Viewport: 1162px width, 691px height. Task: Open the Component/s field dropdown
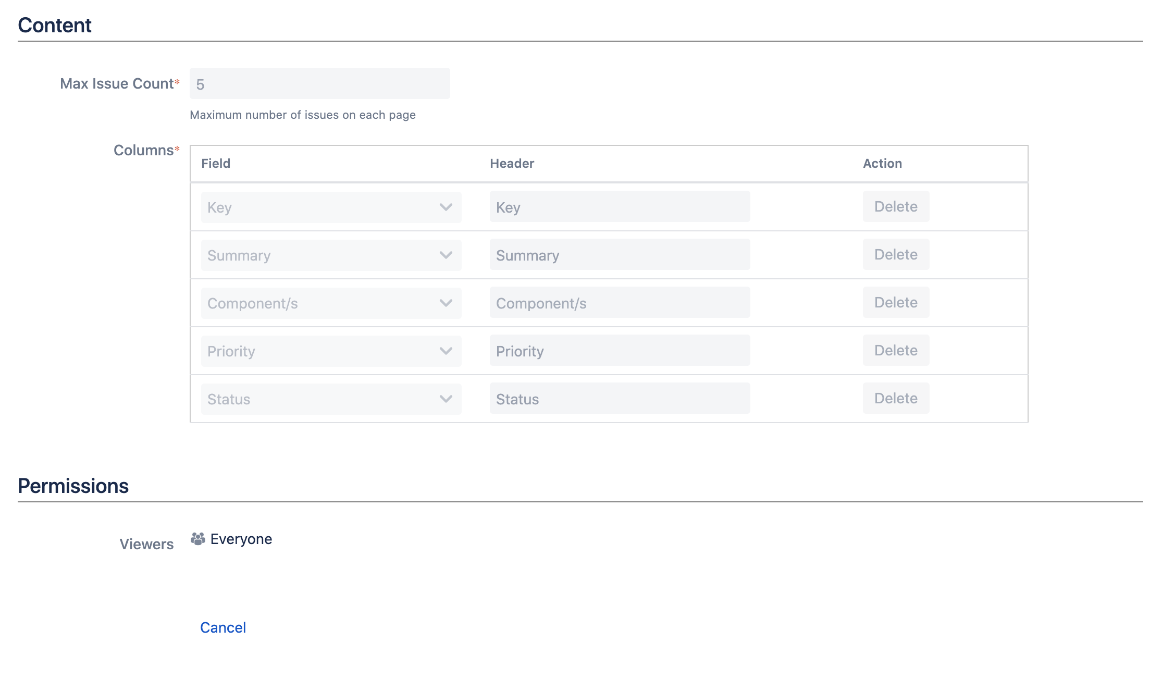[331, 303]
